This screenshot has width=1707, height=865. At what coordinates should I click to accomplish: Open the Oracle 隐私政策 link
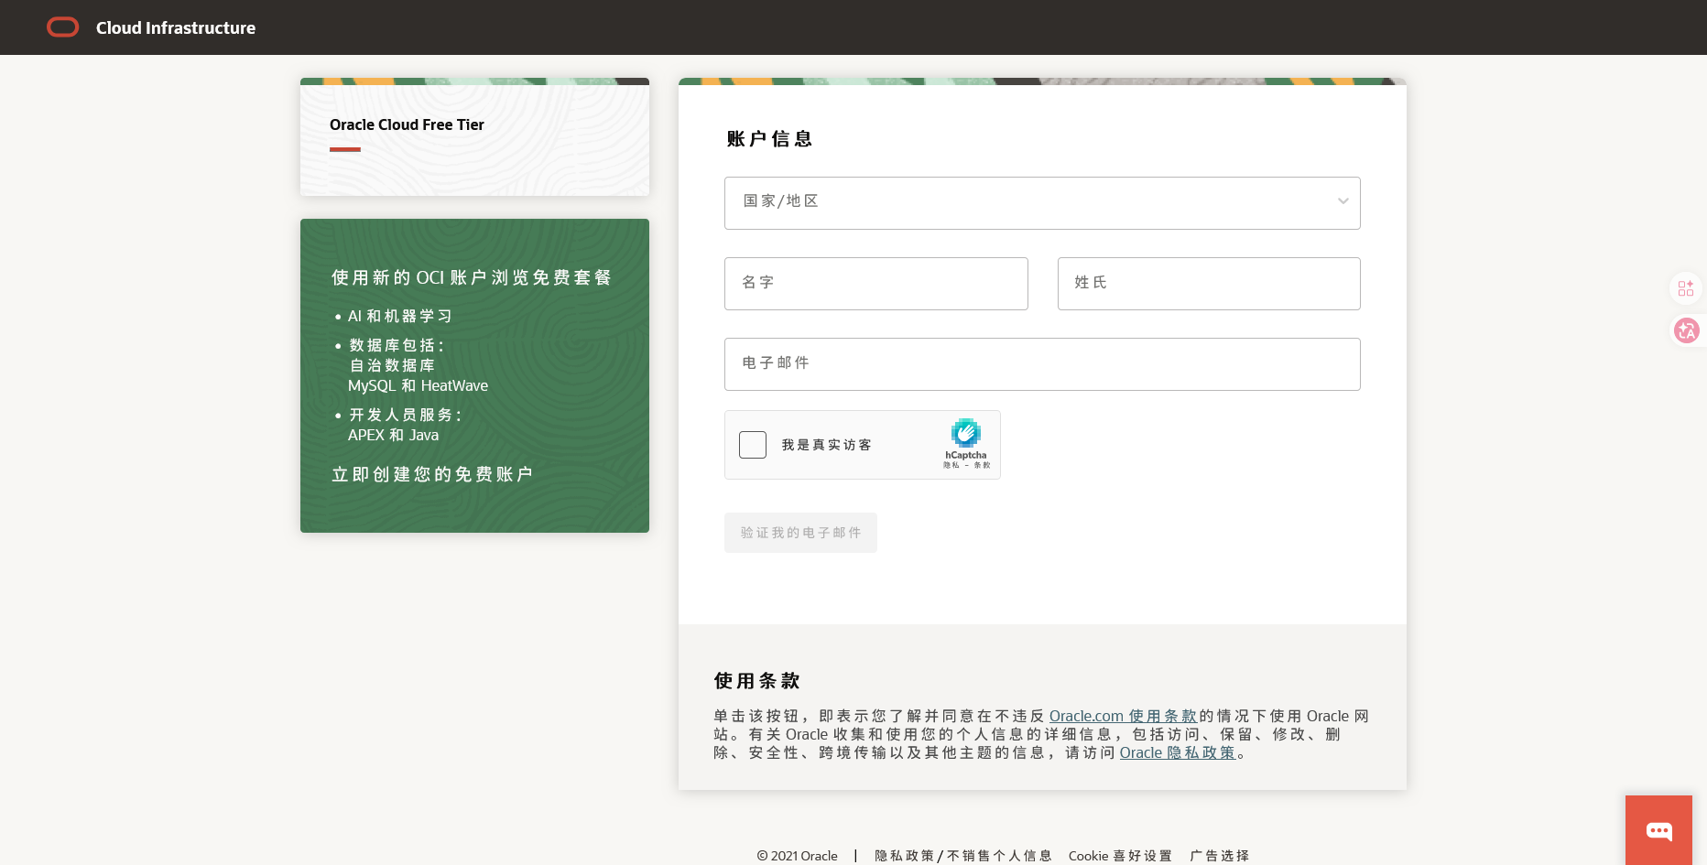1178,752
